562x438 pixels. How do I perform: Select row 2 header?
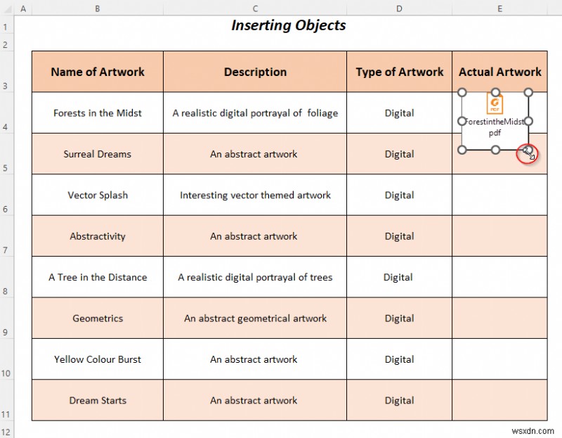point(6,43)
